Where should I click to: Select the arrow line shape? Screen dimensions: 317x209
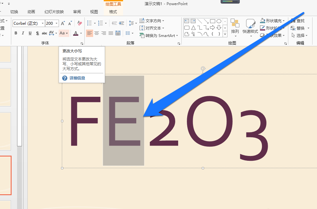pos(206,21)
